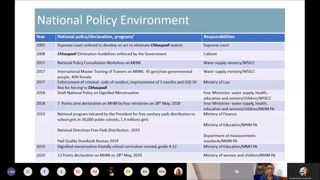
Task: Open the presenter's video feed in blue shirt
Action: coord(270,171)
